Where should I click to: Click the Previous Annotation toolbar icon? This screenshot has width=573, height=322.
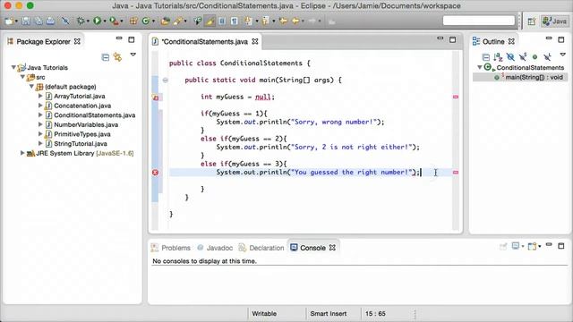[x=265, y=21]
